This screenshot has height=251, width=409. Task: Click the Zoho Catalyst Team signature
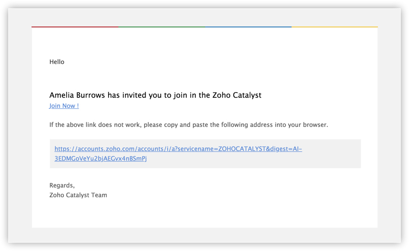pos(78,195)
